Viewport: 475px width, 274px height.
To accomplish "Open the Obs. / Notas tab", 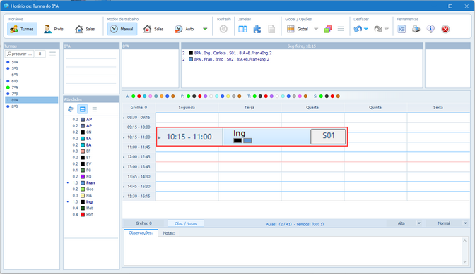I will coord(186,223).
